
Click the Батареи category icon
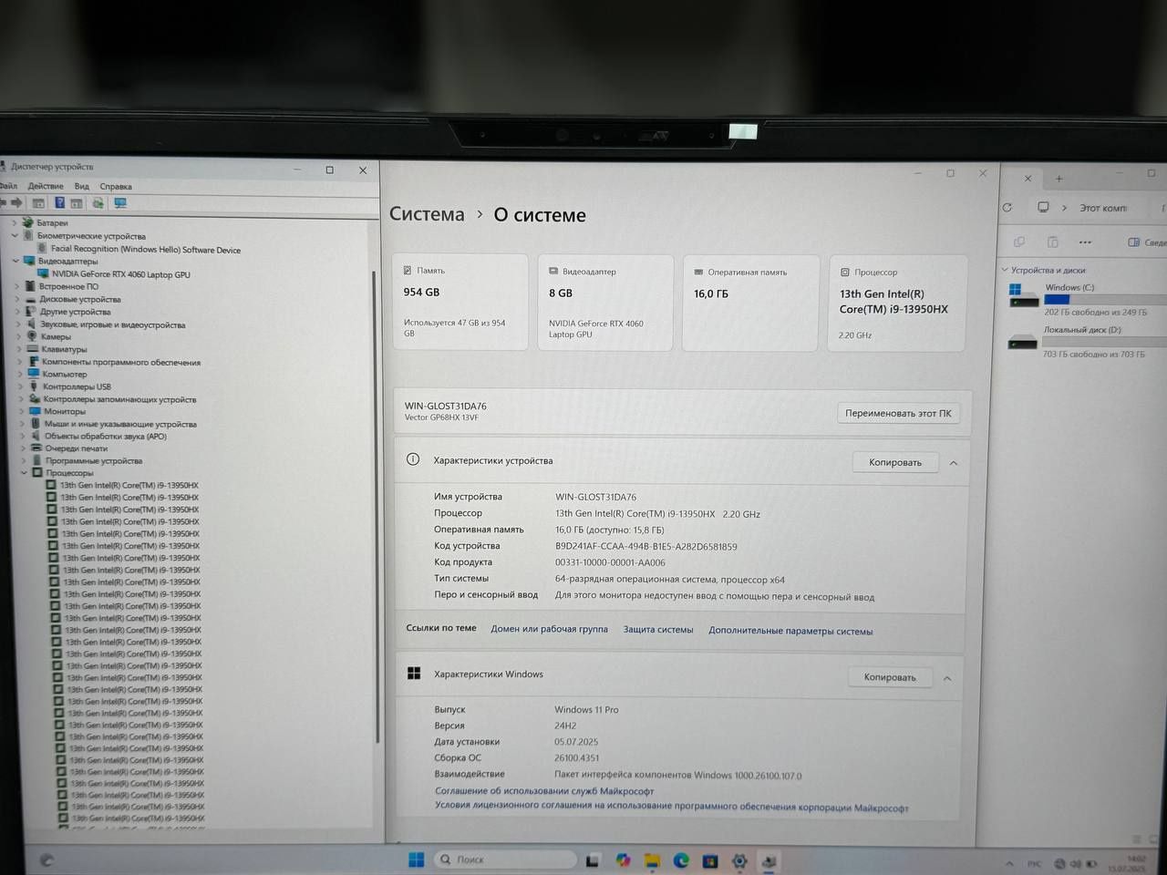point(27,222)
